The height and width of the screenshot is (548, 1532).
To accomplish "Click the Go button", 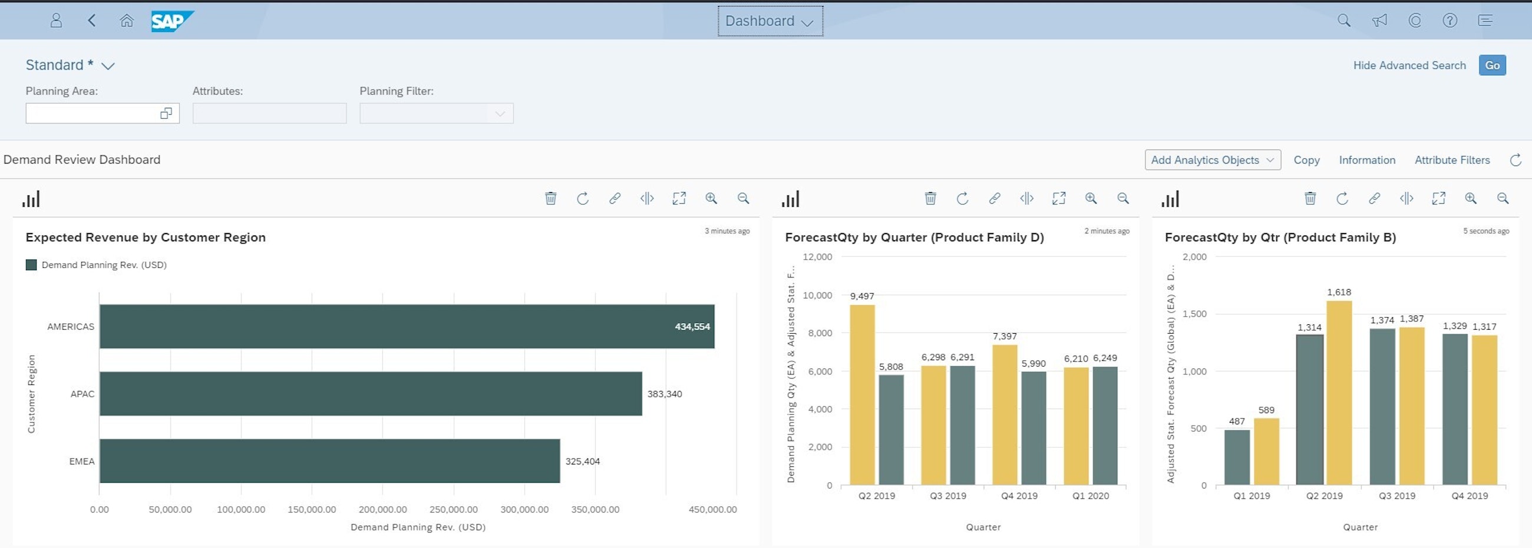I will click(1492, 65).
